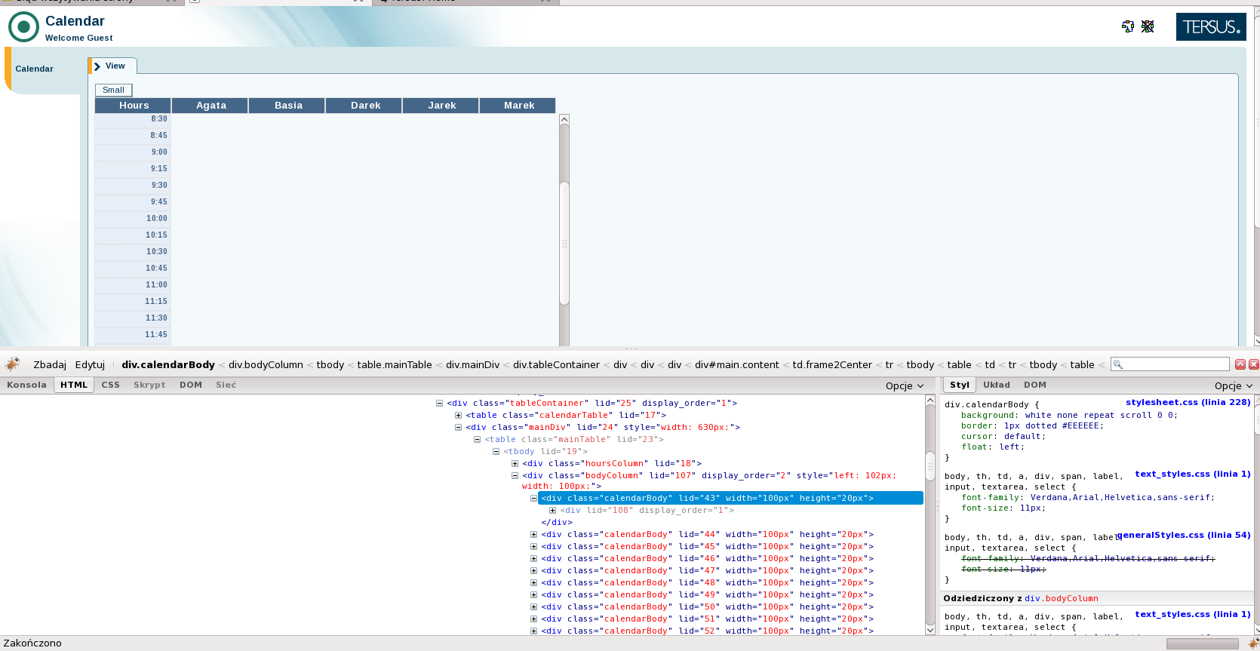
Task: Click table.mainTable in the breadcrumb path
Action: (x=395, y=364)
